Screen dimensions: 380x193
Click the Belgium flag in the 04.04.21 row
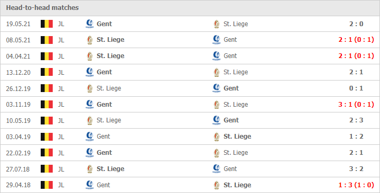[x=47, y=56]
